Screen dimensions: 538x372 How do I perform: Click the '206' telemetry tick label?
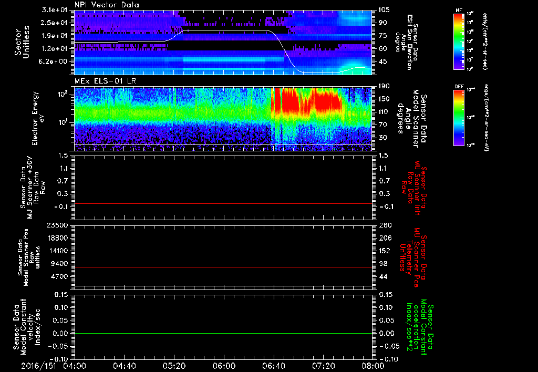[x=385, y=238]
